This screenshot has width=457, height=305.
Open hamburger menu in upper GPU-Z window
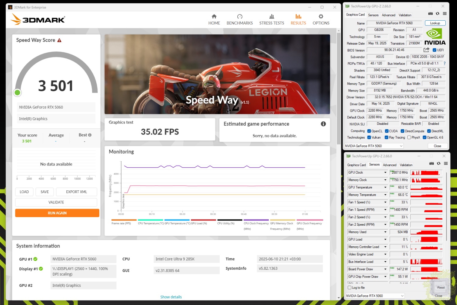(445, 14)
